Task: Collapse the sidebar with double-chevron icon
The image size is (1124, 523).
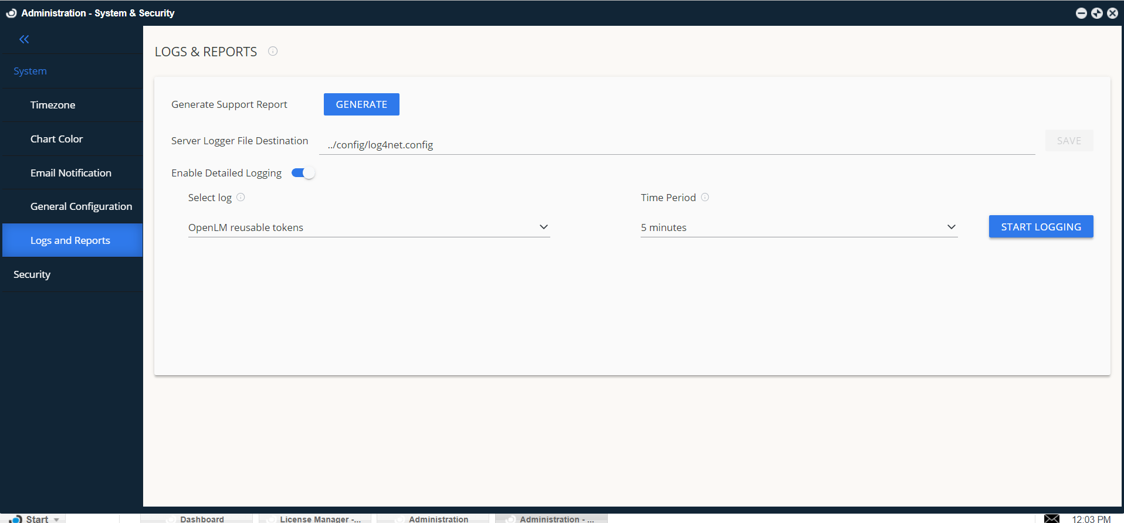Action: coord(24,39)
